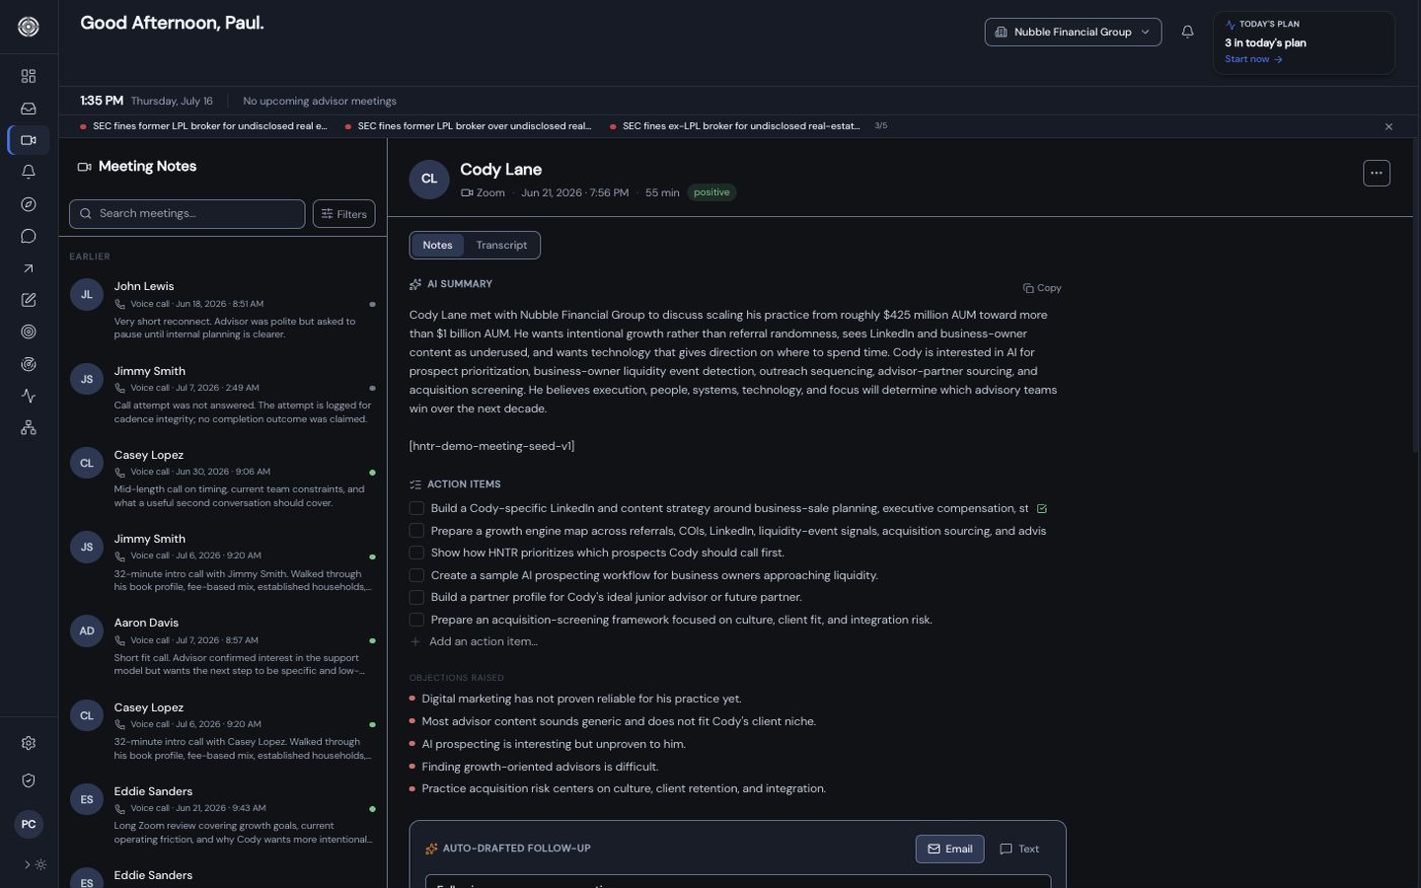The image size is (1421, 888).
Task: Open the Filters button
Action: [x=343, y=213]
